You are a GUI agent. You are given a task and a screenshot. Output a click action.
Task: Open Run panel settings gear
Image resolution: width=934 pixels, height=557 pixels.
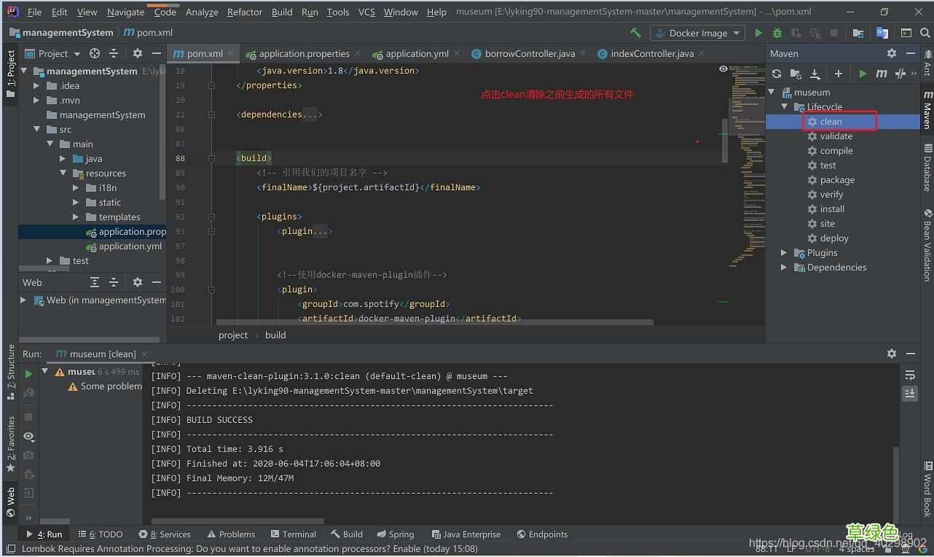(892, 354)
